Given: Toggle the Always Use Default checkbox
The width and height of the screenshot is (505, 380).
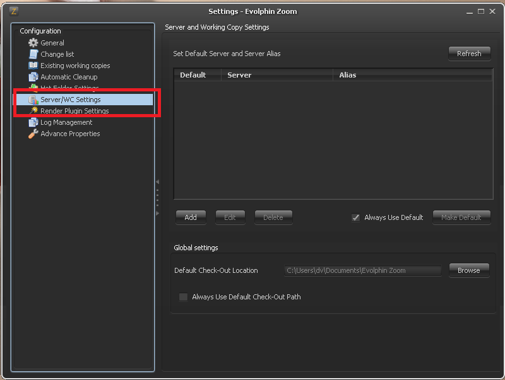Looking at the screenshot, I should click(355, 217).
